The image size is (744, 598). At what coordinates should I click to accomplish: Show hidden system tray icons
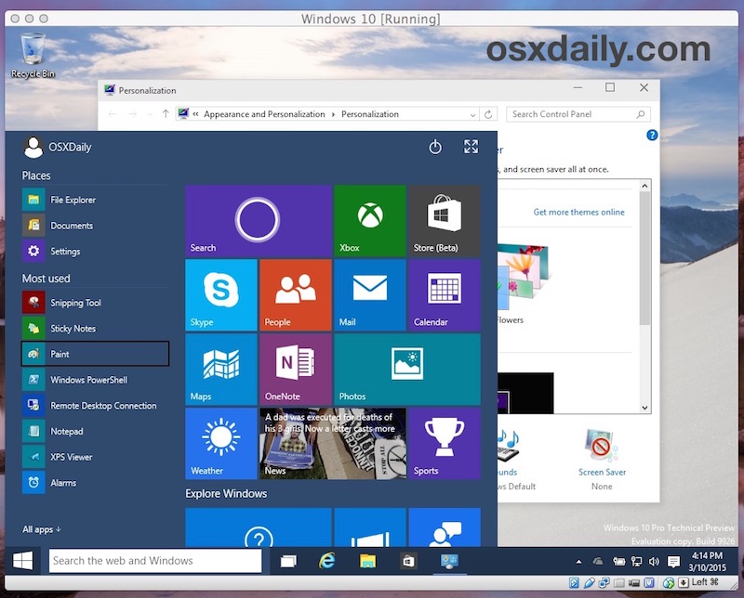click(578, 562)
